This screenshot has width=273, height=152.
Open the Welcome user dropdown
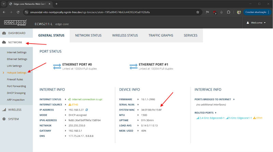[256, 23]
